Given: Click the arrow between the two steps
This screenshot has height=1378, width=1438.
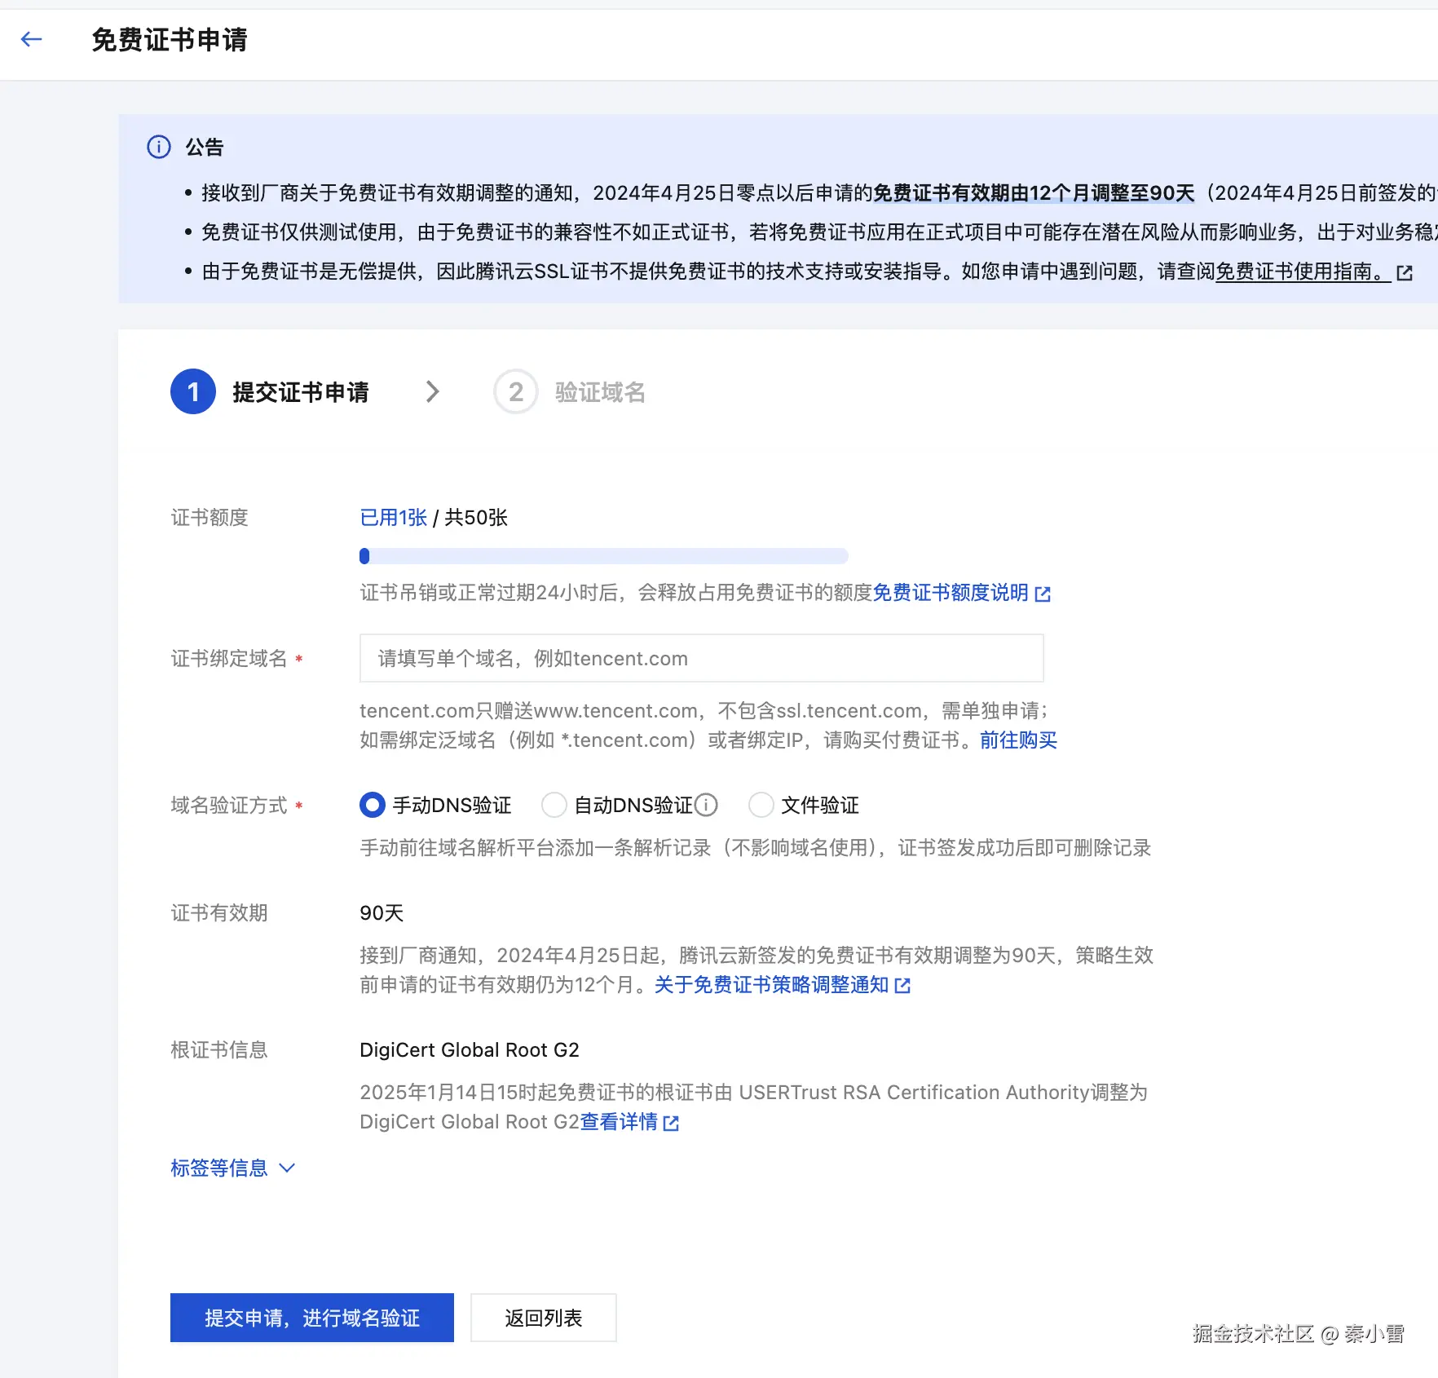Looking at the screenshot, I should coord(434,391).
